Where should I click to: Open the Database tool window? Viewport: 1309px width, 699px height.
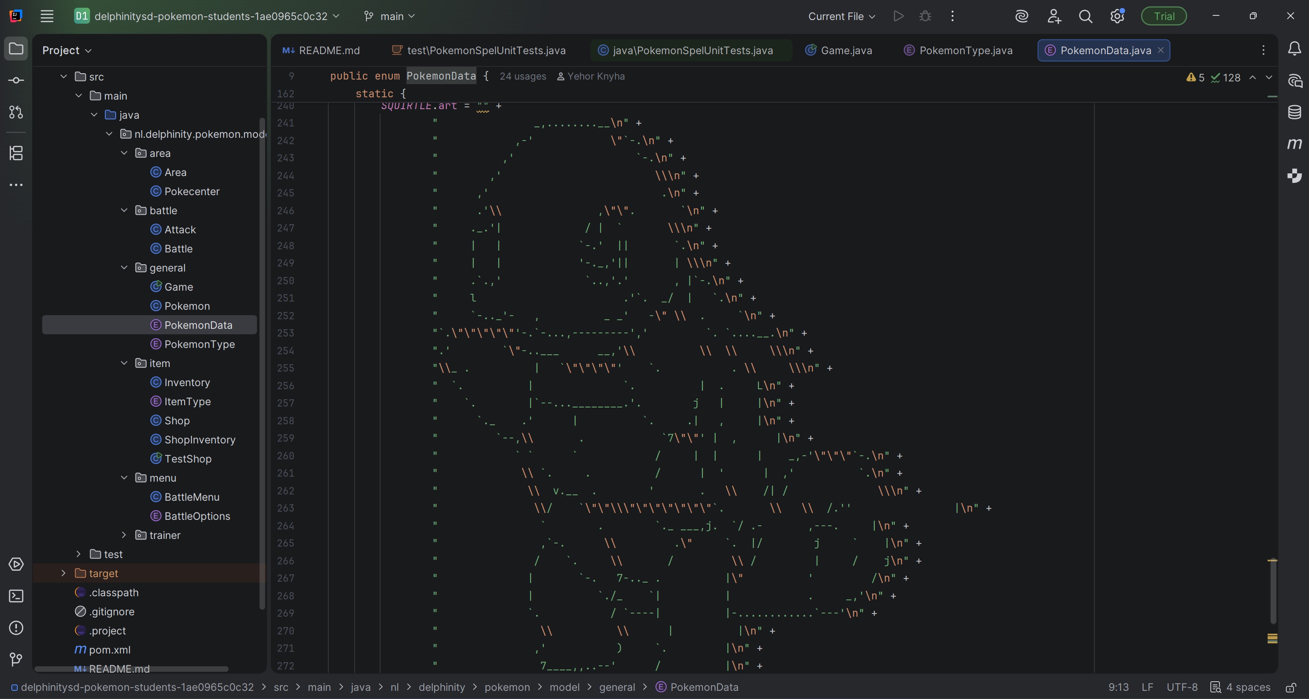(x=1294, y=112)
